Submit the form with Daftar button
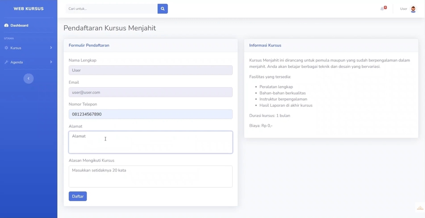Screen dimensions: 425x218 click(x=77, y=196)
